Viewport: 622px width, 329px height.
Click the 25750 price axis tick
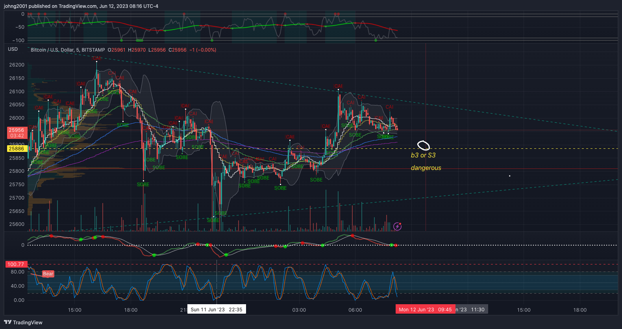tap(17, 185)
